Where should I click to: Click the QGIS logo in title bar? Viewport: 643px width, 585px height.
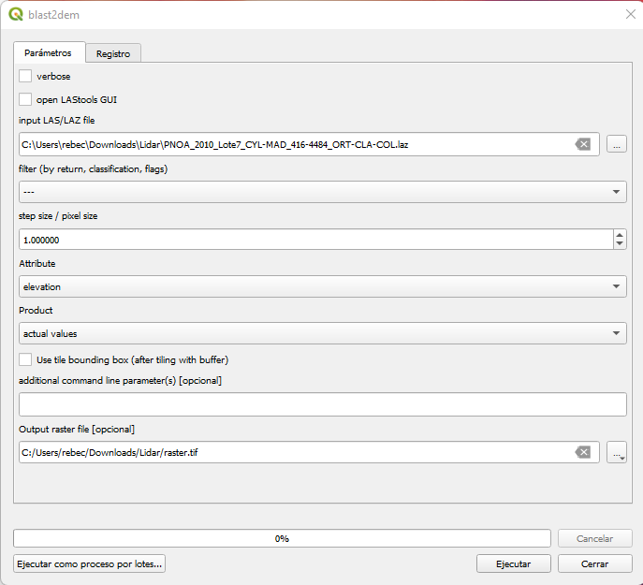pyautogui.click(x=16, y=14)
